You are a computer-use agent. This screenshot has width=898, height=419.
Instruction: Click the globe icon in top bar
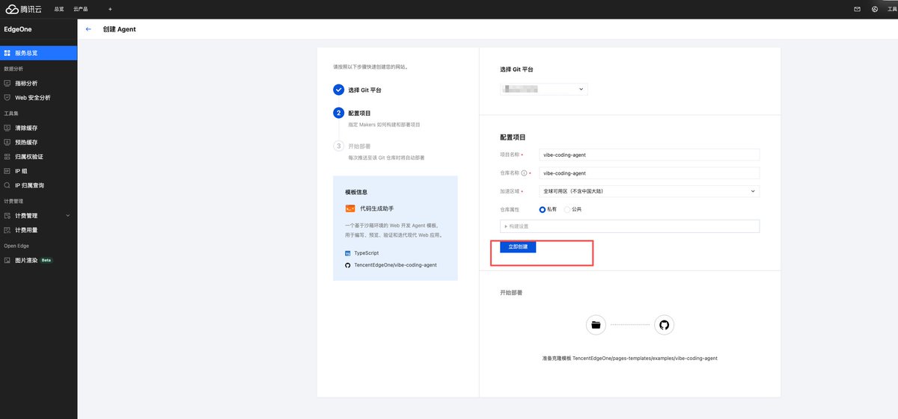875,9
